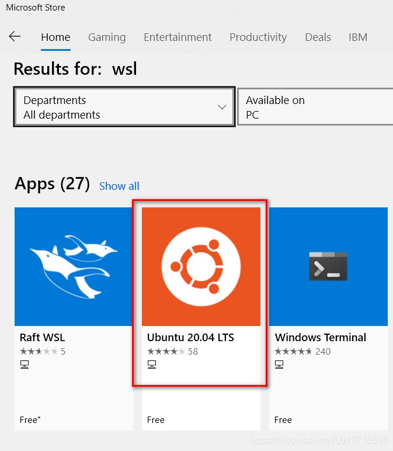Click the 240 ratings count
Image resolution: width=393 pixels, height=451 pixels.
pyautogui.click(x=323, y=351)
